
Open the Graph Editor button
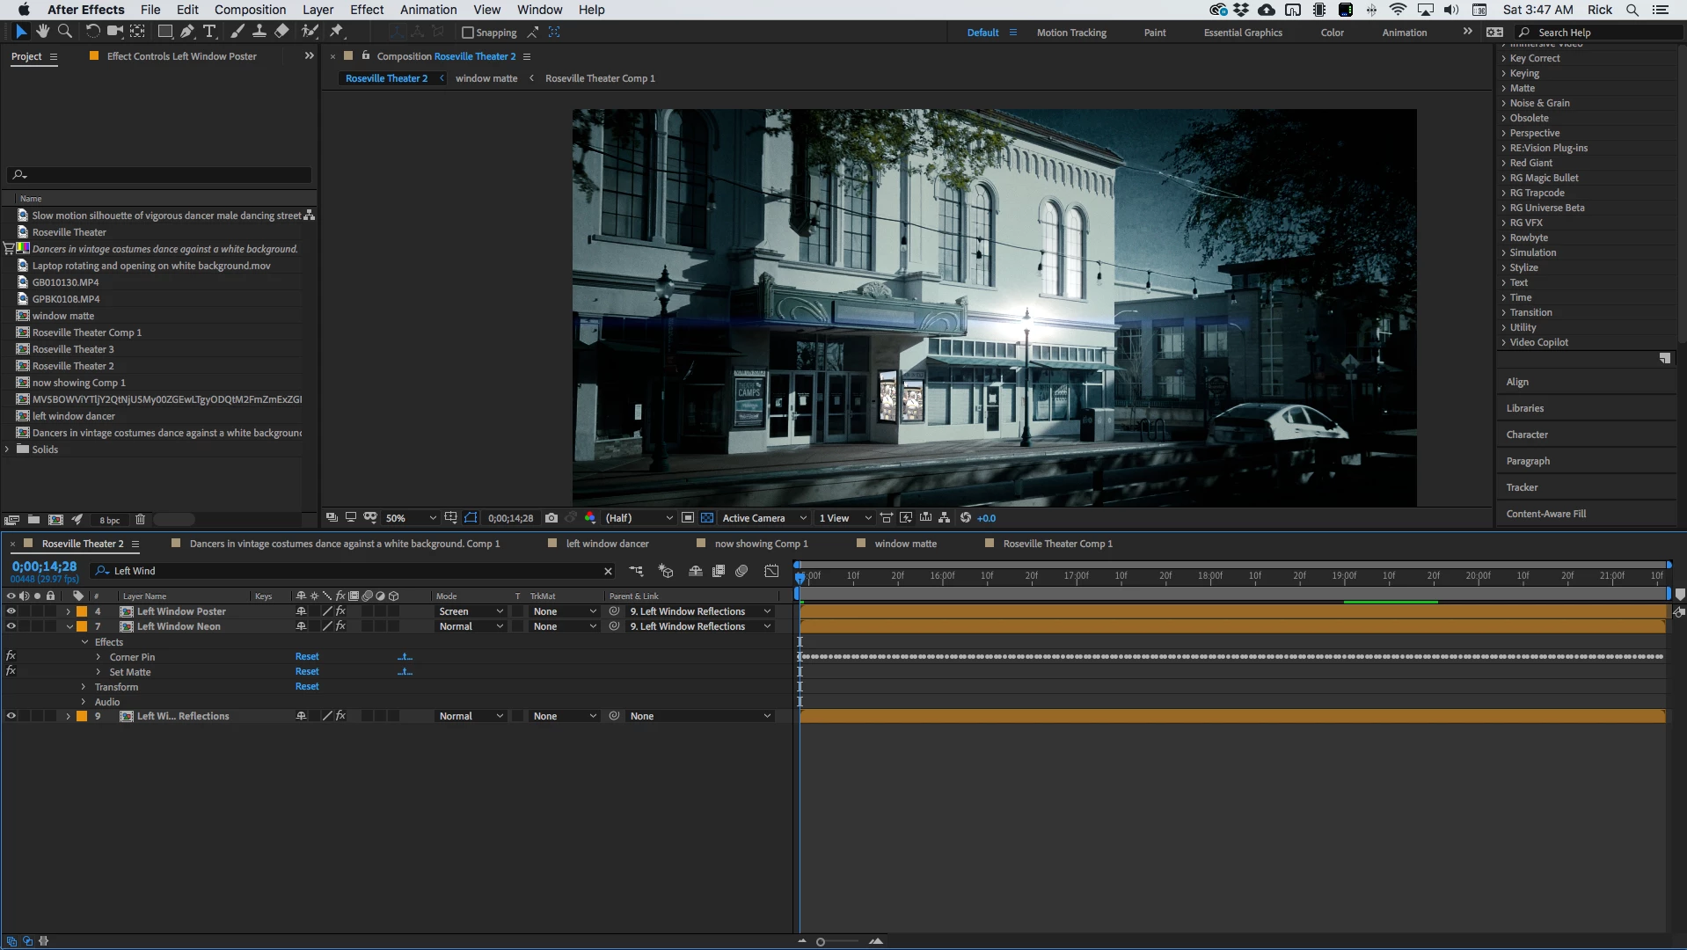click(x=771, y=571)
